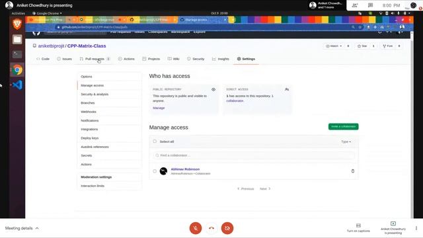Open the Code tab
This screenshot has width=423, height=238.
[43, 59]
